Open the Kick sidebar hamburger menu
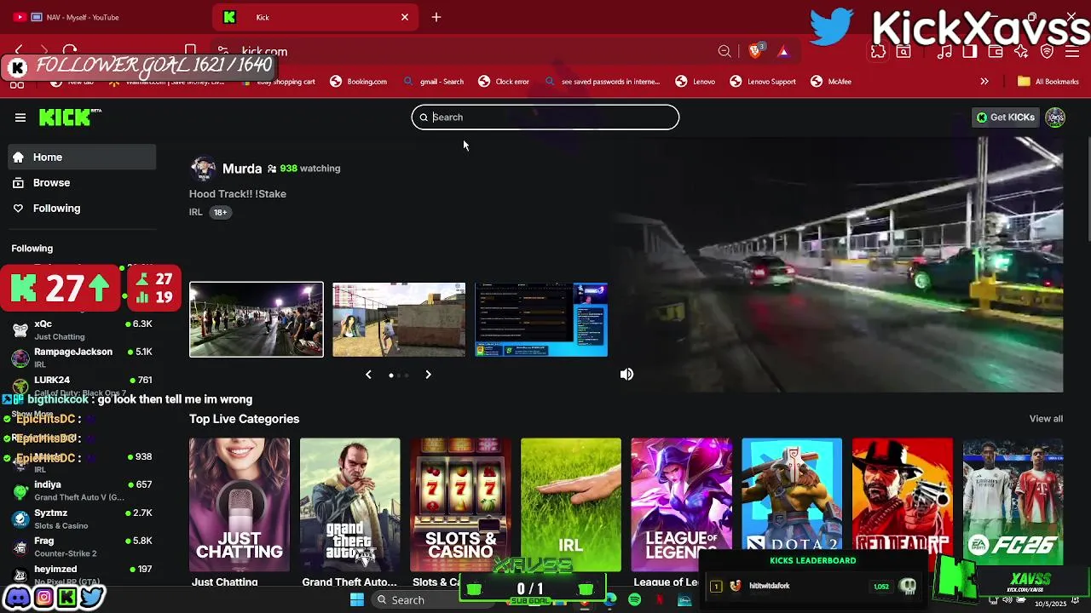1091x613 pixels. (x=20, y=117)
